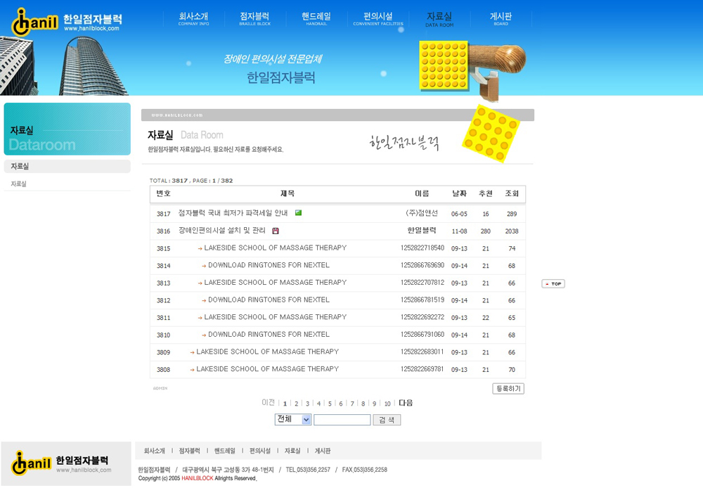Screen dimensions: 703x488
Task: Click into the search text field
Action: pyautogui.click(x=342, y=420)
